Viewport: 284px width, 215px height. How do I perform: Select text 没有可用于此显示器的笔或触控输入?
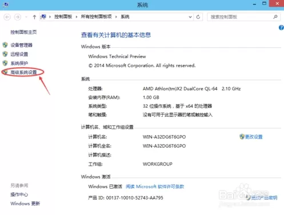point(178,115)
